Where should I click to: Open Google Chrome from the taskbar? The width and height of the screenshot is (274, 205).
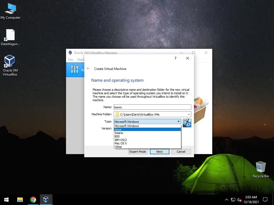click(33, 200)
